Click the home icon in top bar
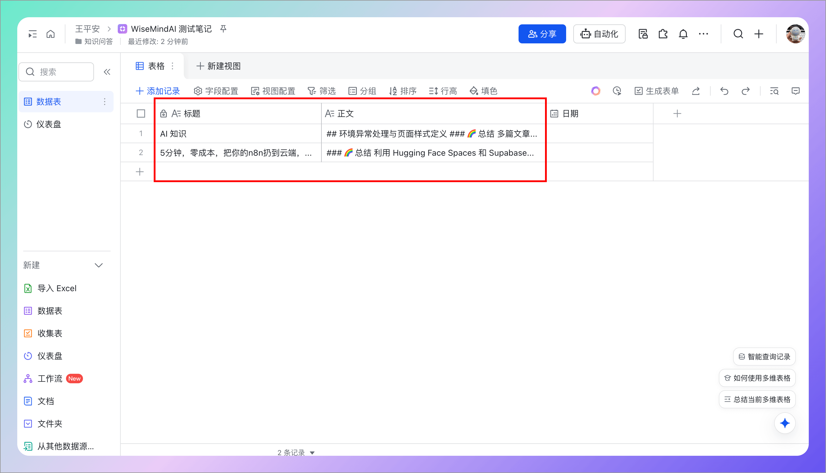The width and height of the screenshot is (826, 473). [50, 34]
